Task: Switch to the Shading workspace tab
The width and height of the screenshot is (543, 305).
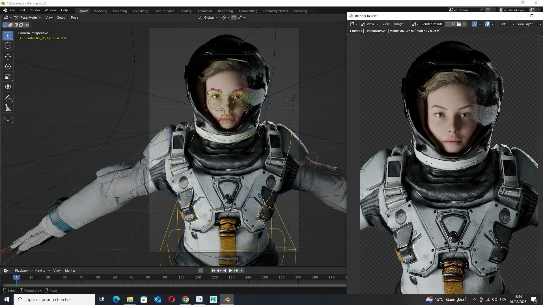Action: click(x=186, y=11)
